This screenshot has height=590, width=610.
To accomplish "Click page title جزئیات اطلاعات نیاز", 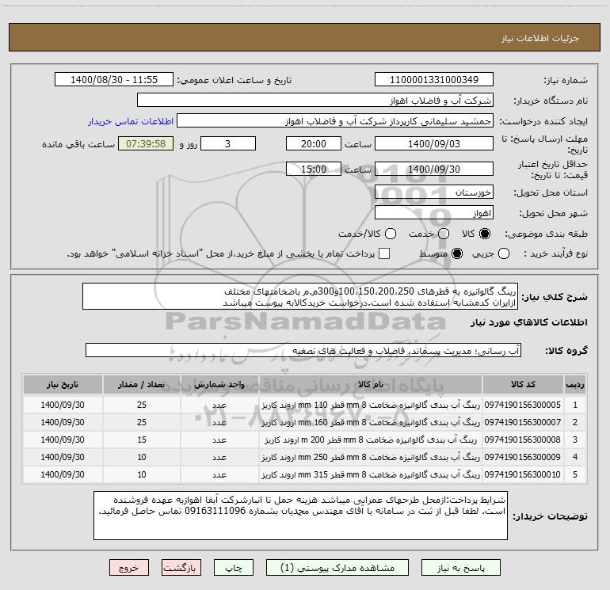I will (x=540, y=38).
